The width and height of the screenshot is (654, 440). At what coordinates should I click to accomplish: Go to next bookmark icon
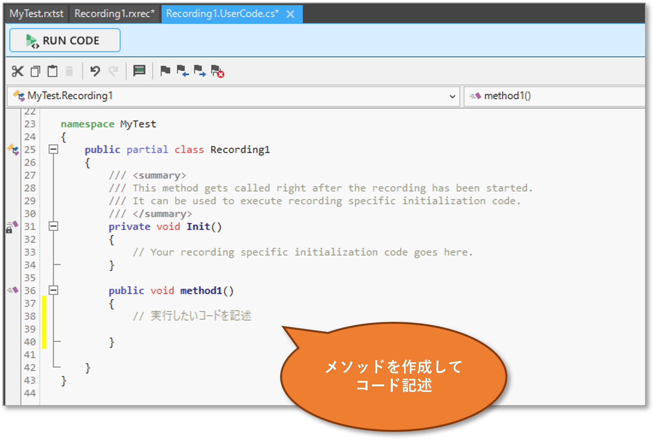coord(200,71)
